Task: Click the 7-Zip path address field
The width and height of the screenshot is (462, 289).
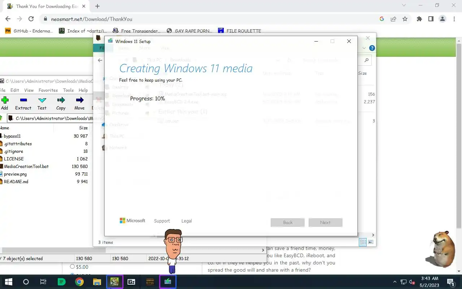Action: (51, 118)
